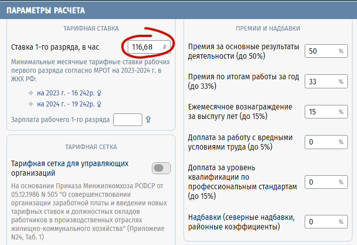The image size is (357, 245).
Task: Edit the length-of-service reward field showing 15
Action: click(326, 111)
